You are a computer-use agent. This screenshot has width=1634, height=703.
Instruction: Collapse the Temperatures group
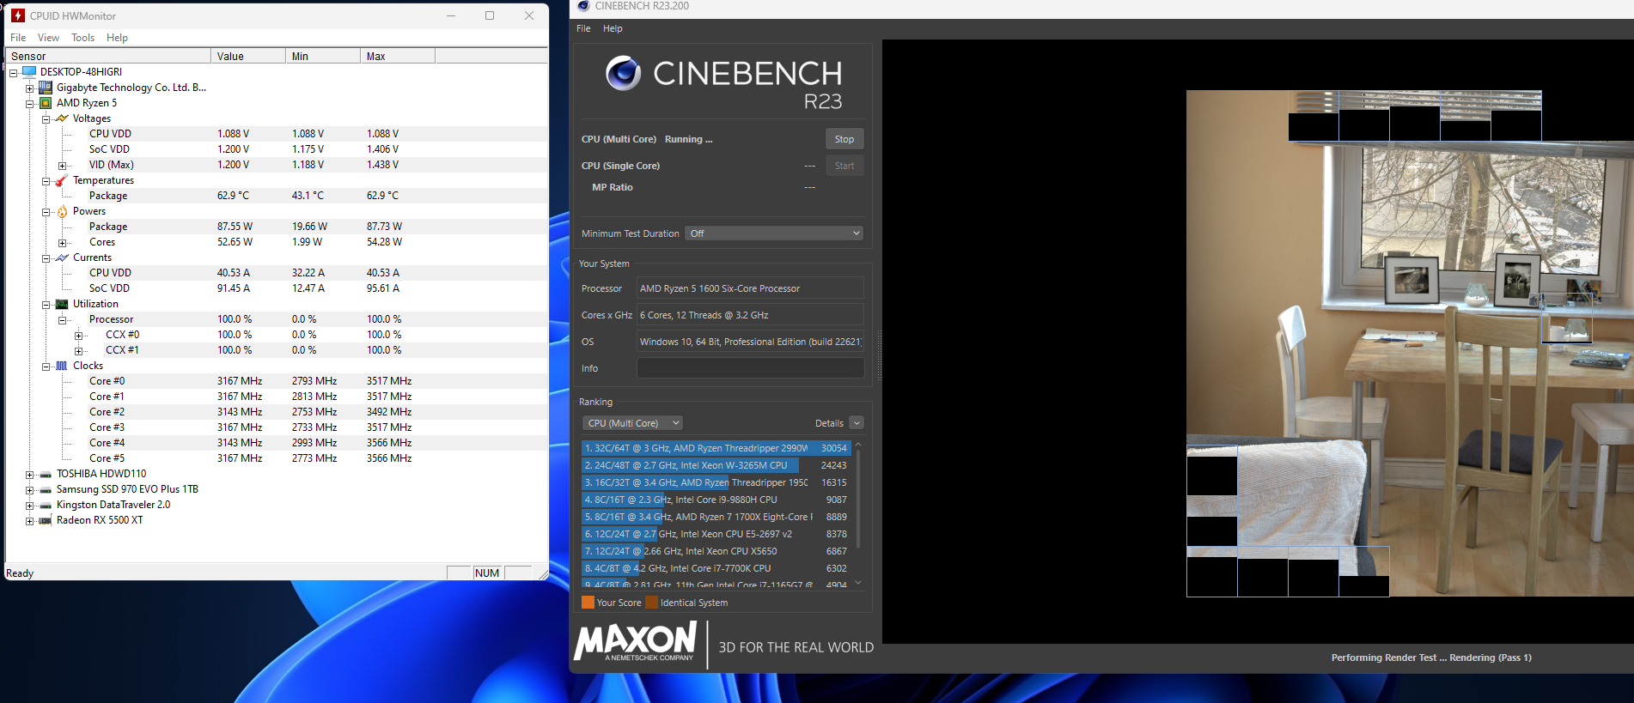[x=46, y=181]
